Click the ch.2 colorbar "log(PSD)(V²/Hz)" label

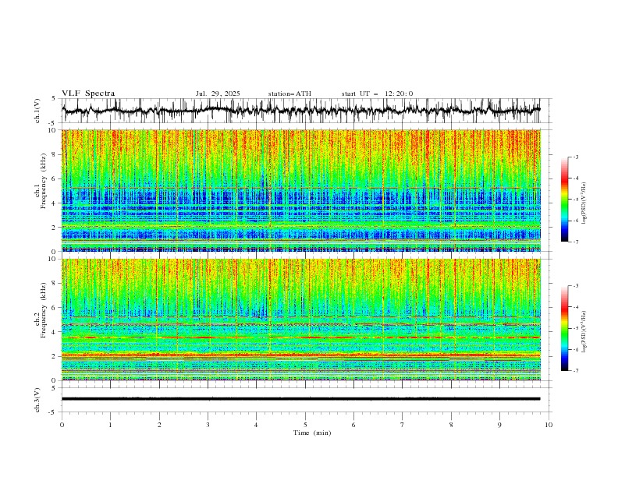(x=584, y=332)
